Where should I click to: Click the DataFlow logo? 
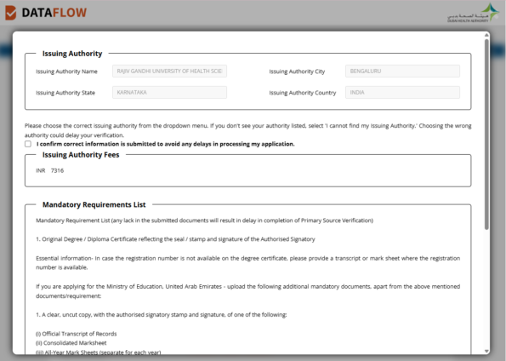point(46,13)
